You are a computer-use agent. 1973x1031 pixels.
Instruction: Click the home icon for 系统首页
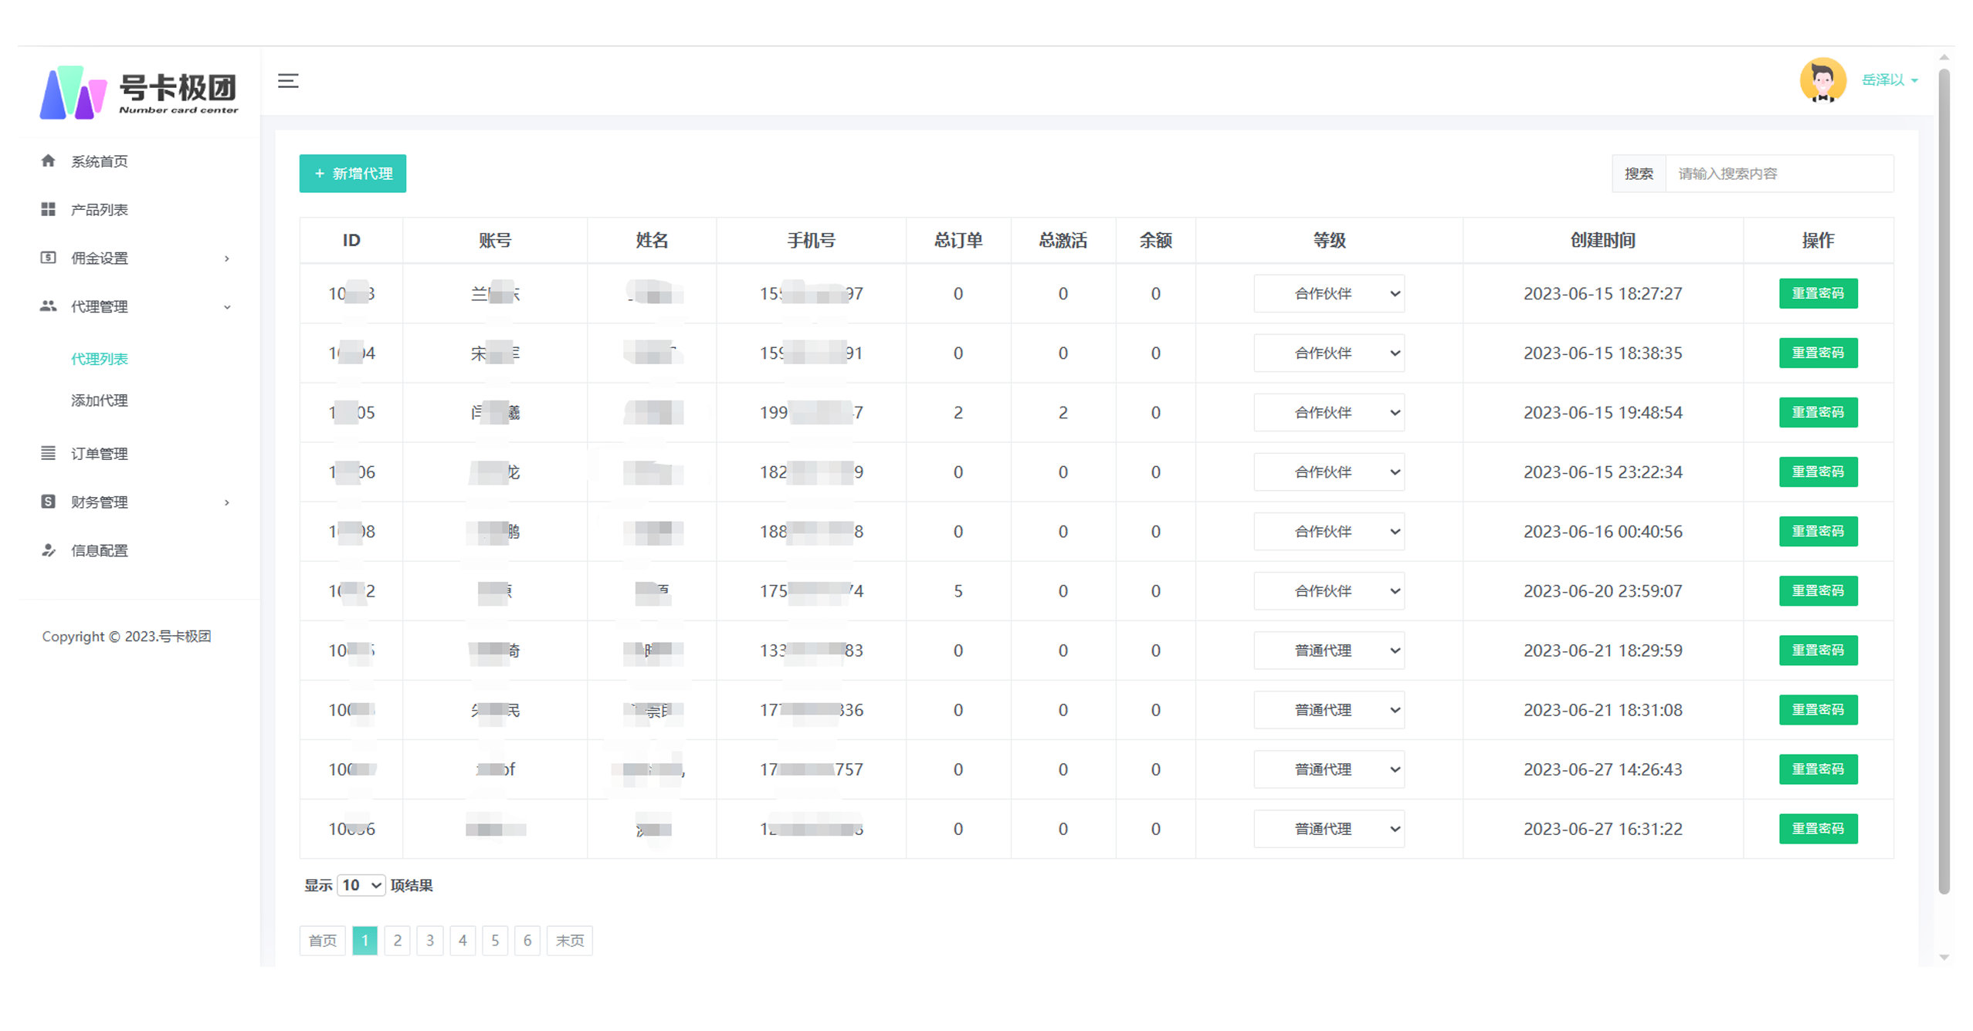(x=48, y=161)
